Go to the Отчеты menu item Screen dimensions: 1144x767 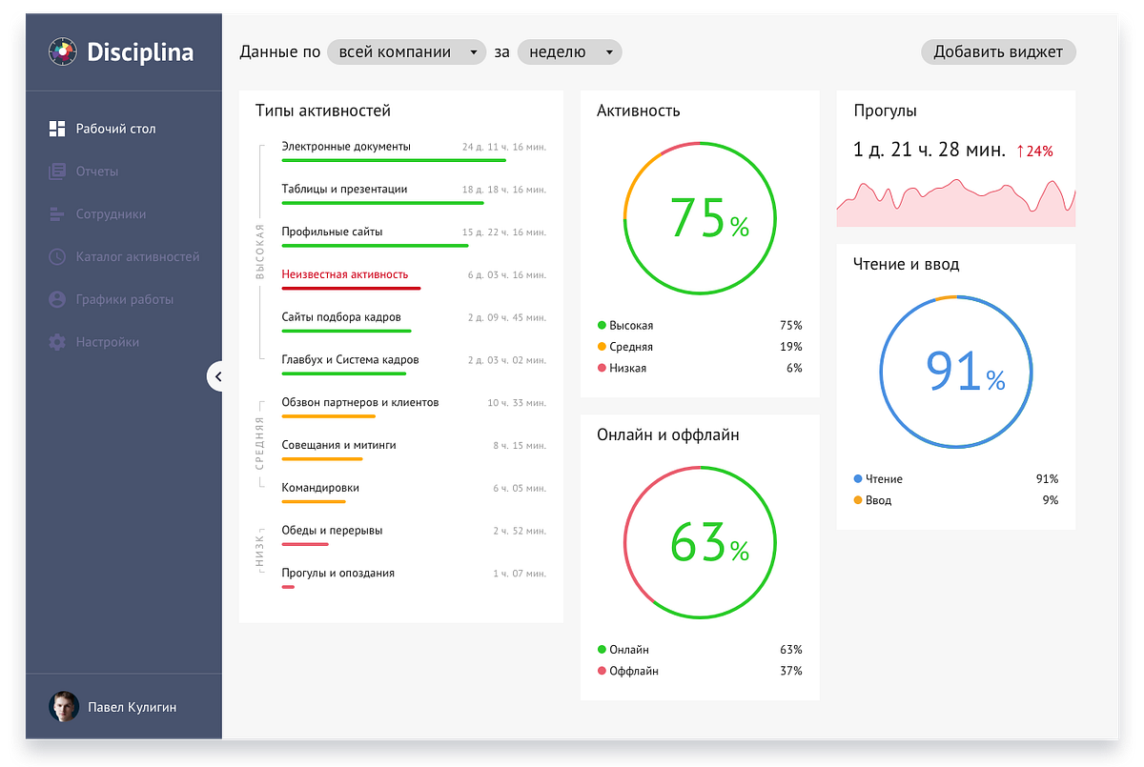click(97, 172)
